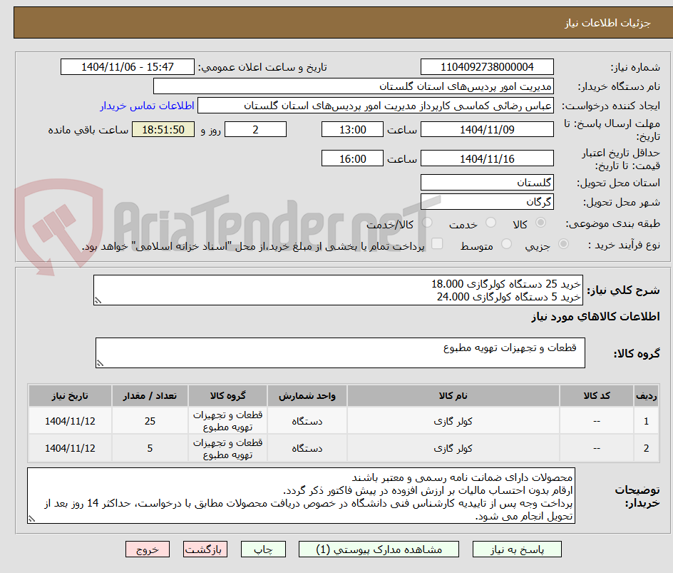The height and width of the screenshot is (573, 673).
Task: Click the بازگشت back button
Action: tap(205, 549)
